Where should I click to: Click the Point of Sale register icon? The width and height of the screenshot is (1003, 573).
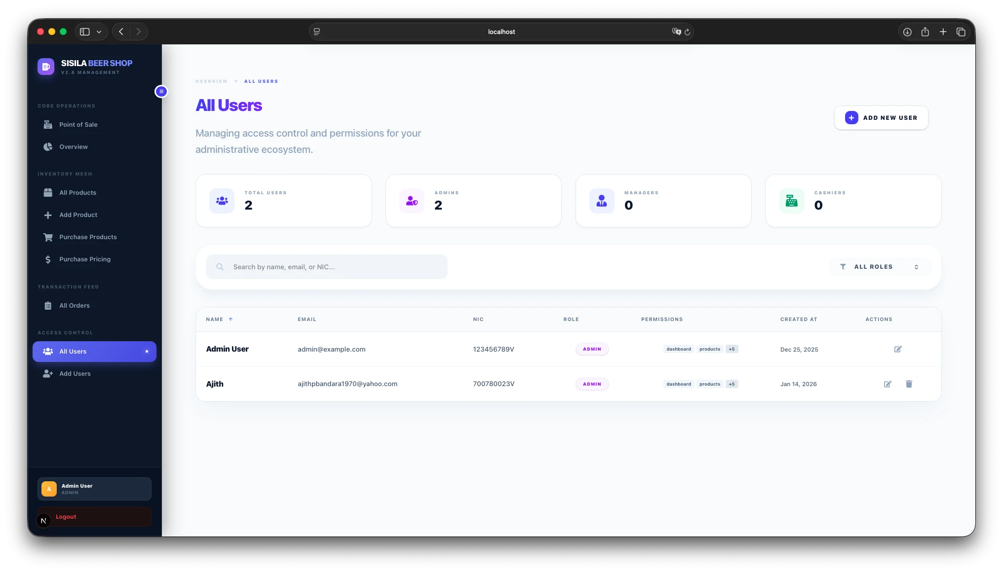tap(48, 125)
